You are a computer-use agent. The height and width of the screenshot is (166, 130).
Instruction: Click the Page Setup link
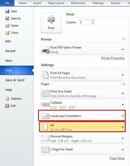click(x=117, y=158)
